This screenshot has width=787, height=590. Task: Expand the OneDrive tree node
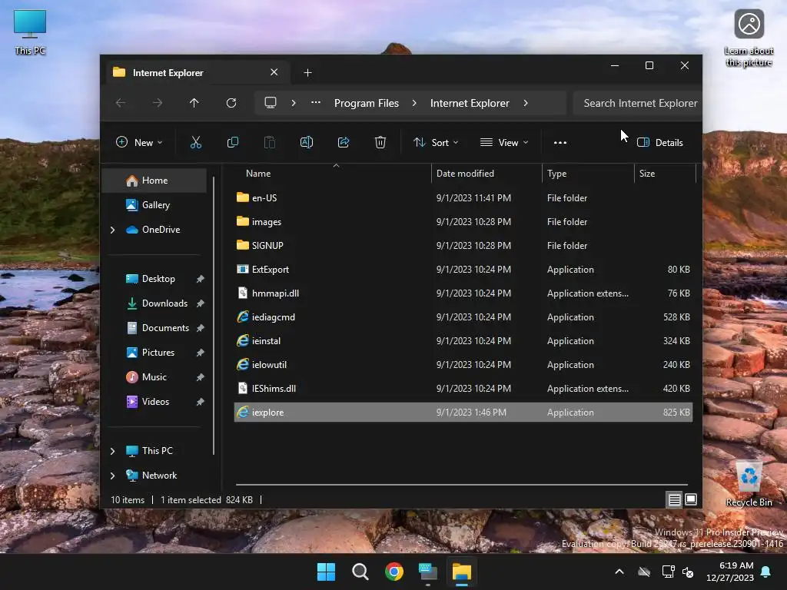pyautogui.click(x=112, y=230)
